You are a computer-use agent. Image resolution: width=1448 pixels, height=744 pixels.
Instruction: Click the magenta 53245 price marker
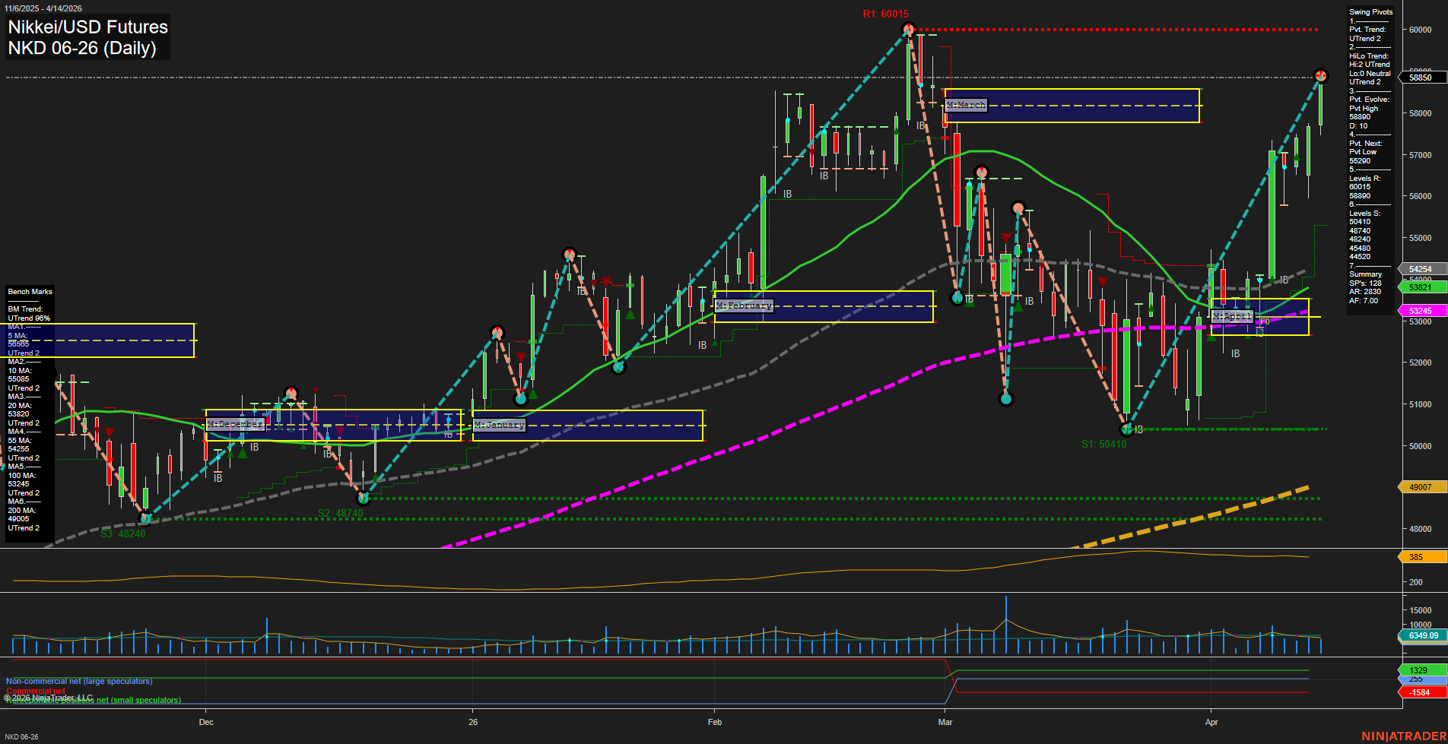1421,311
